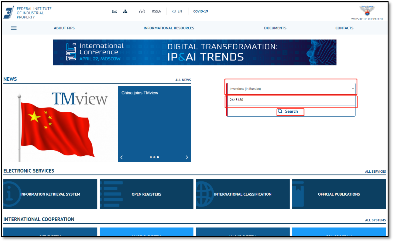Expand the Inventions (in Russian) dropdown
This screenshot has width=394, height=242.
(x=291, y=89)
